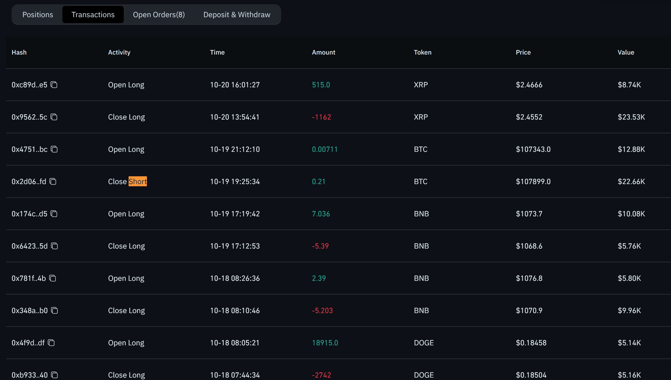671x380 pixels.
Task: Copy hash 0x4f9d..df
Action: coord(51,343)
